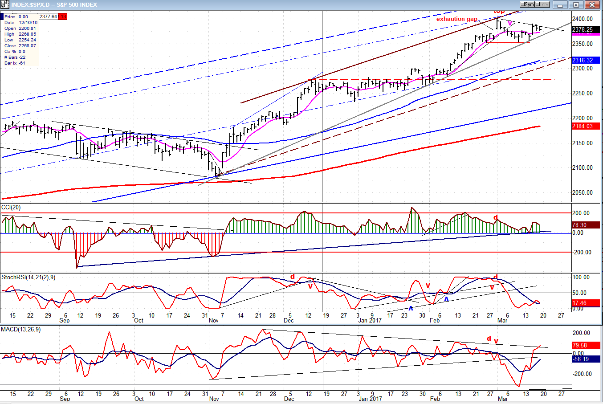Click the red change value box beside 2377.64
The width and height of the screenshot is (603, 404).
(63, 16)
